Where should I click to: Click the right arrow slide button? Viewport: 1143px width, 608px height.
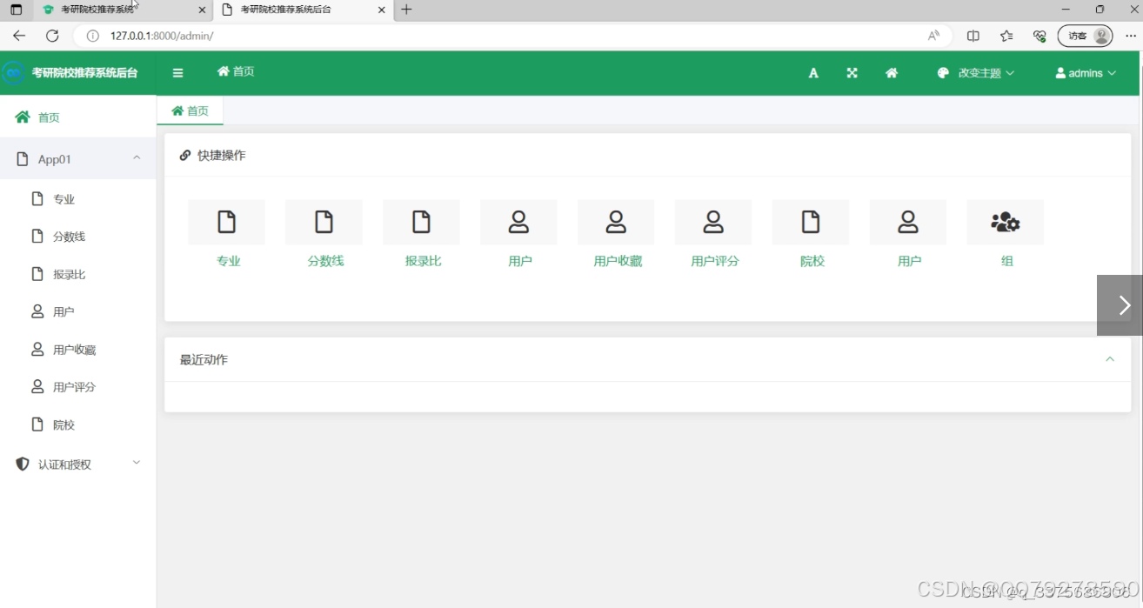[1120, 305]
